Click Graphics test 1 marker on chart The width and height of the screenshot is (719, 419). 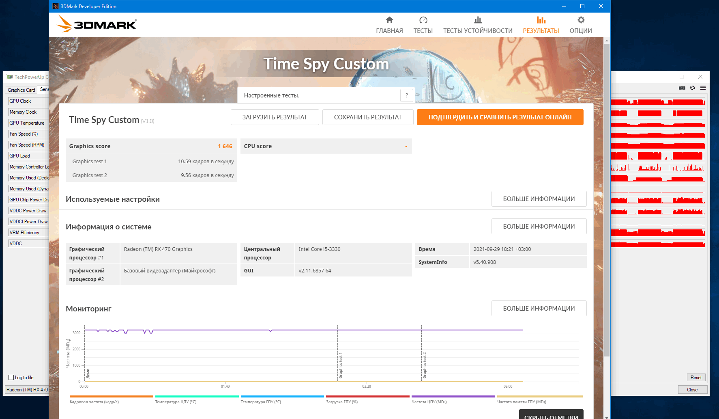click(x=340, y=365)
